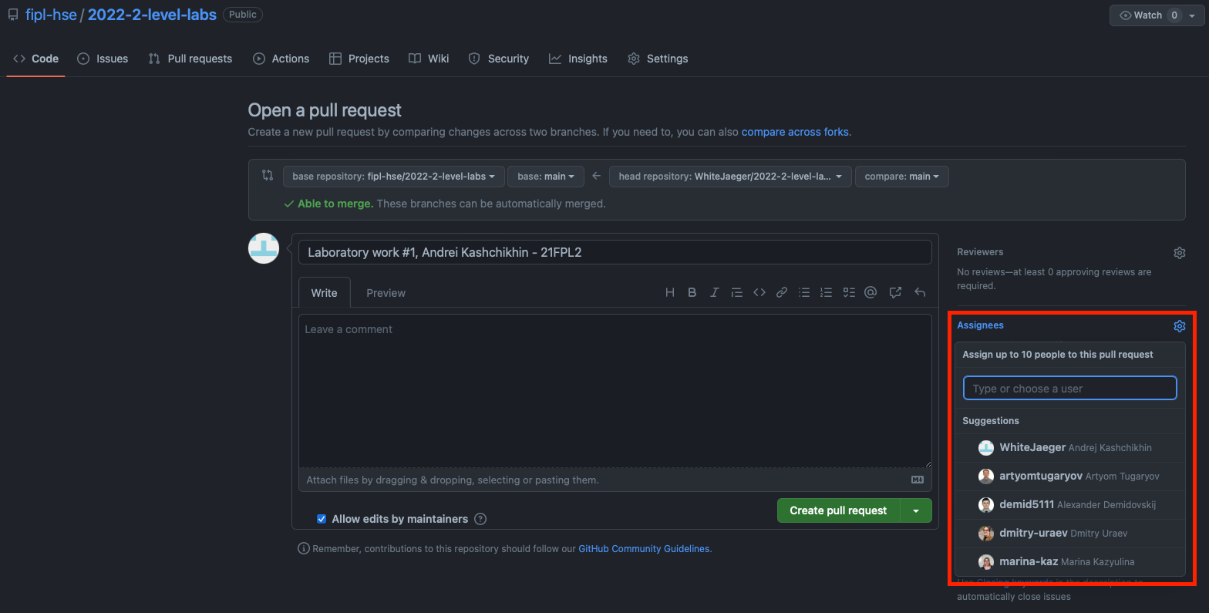Open the repository Settings tab
Image resolution: width=1209 pixels, height=613 pixels.
[658, 59]
